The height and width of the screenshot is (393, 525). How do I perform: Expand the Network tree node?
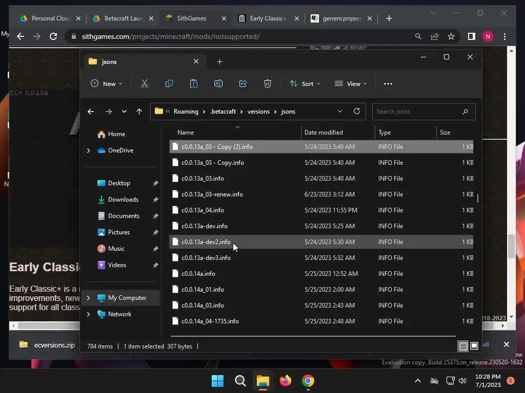pos(88,314)
